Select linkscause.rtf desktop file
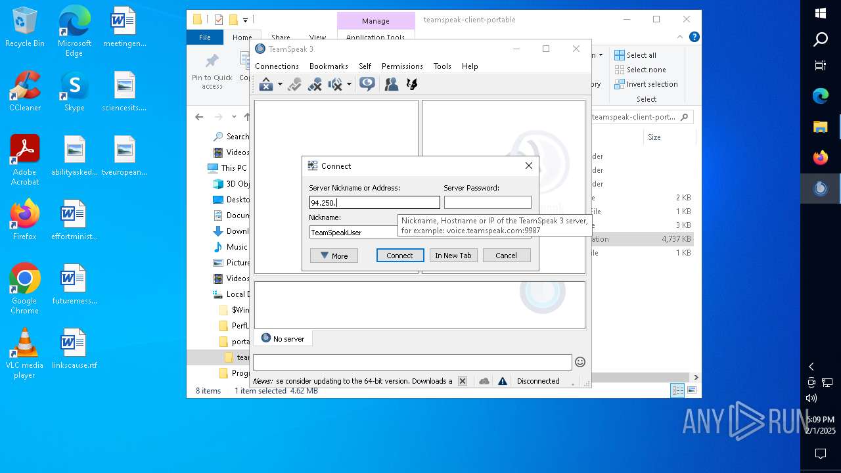The image size is (841, 473). 74,349
